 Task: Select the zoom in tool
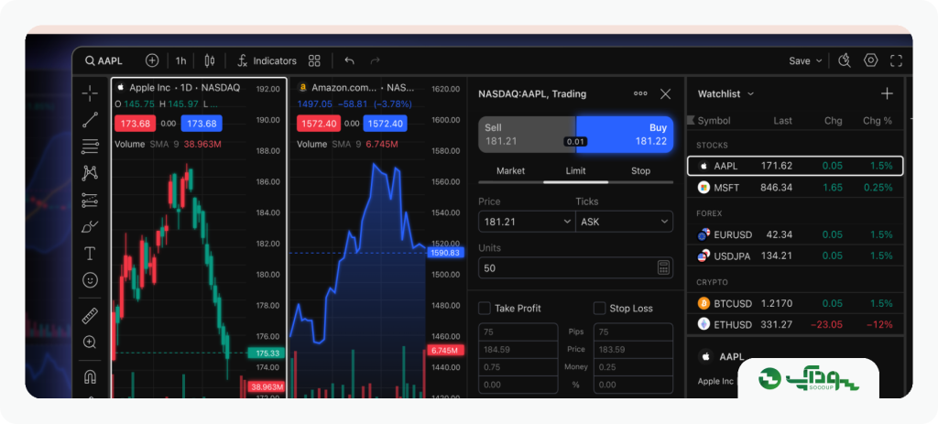[90, 342]
